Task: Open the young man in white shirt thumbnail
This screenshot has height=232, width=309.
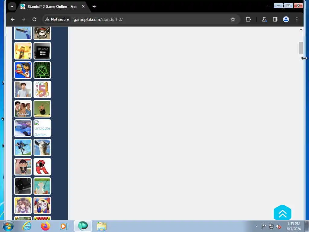Action: 23,89
